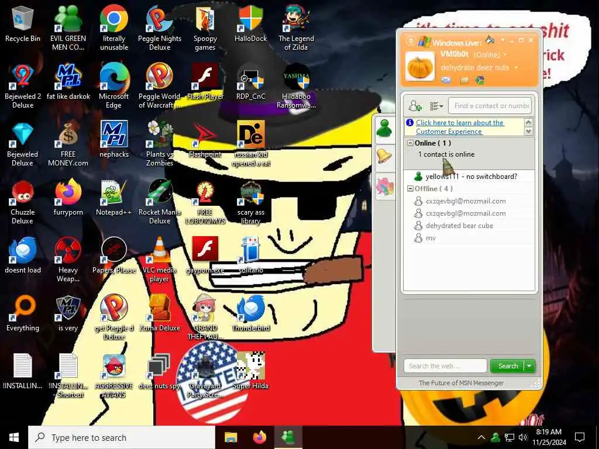Viewport: 599px width, 449px height.
Task: Select the Notepad++ desktop icon
Action: pos(114,199)
